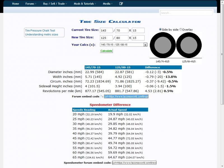This screenshot has height=168, width=224.
Task: Click the value 877.17 (545.05)
Action: coord(98,91)
